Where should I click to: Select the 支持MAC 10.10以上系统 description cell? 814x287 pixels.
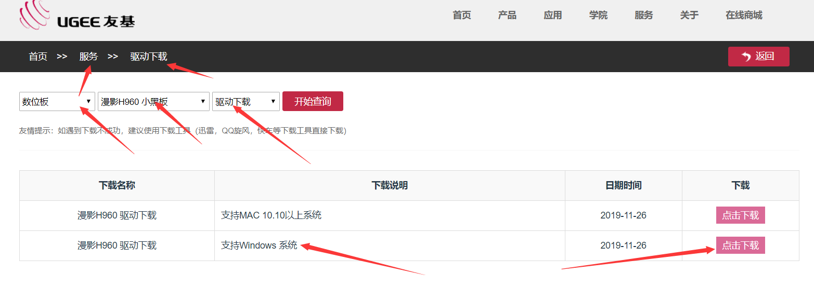390,215
